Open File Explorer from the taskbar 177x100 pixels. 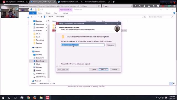[41, 97]
